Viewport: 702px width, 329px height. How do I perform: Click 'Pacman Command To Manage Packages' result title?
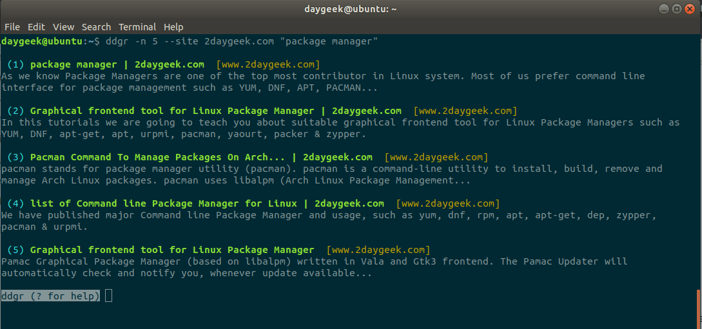tap(201, 157)
